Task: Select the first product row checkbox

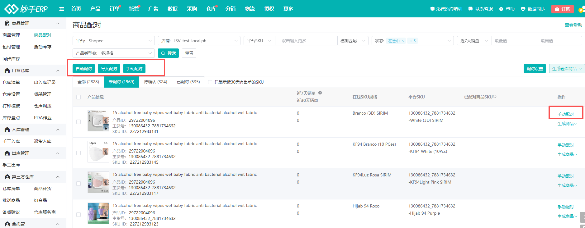Action: tap(78, 122)
